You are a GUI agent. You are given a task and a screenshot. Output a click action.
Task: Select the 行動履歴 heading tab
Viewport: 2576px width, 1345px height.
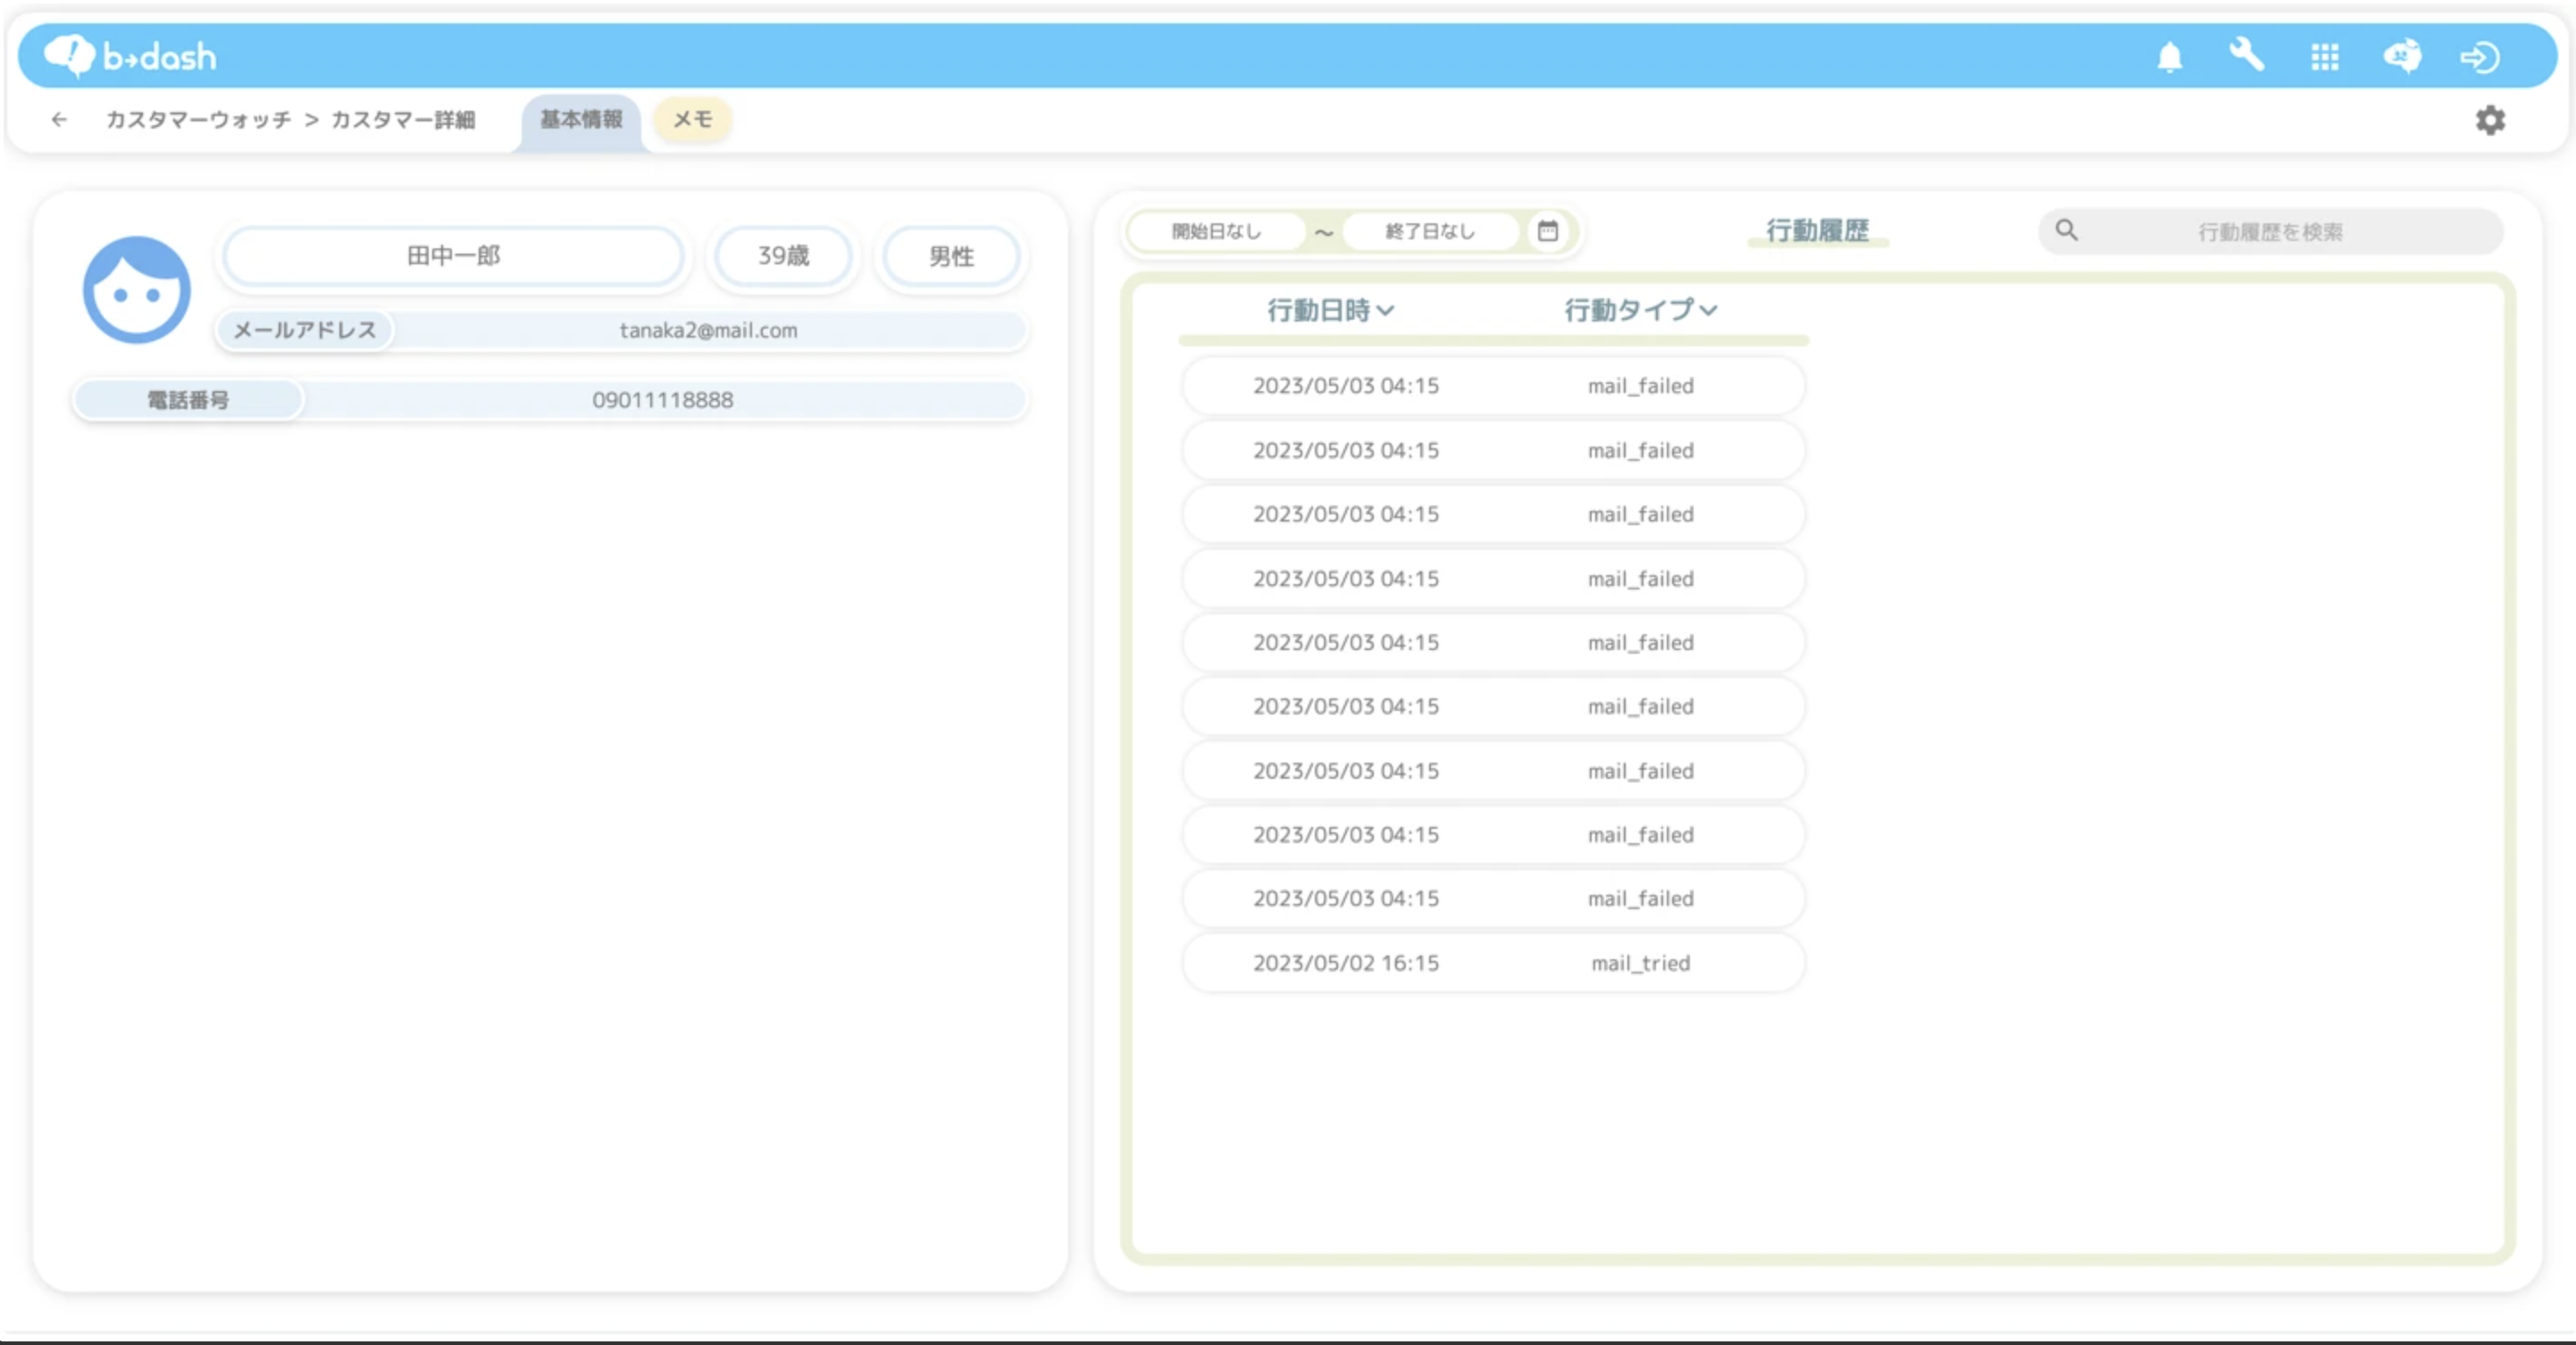tap(1817, 231)
